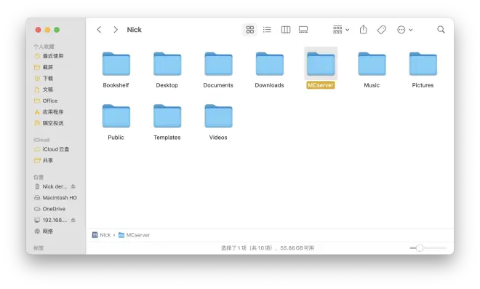This screenshot has width=480, height=289.
Task: Open the Bookshelf folder icon
Action: point(116,64)
